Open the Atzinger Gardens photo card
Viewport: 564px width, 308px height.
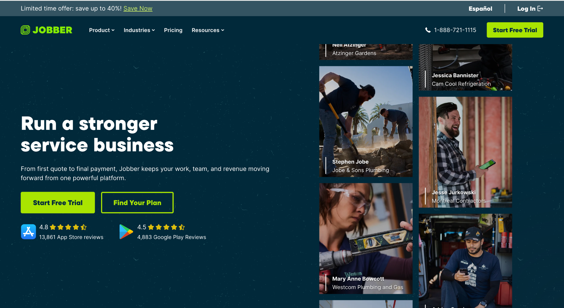tap(366, 52)
